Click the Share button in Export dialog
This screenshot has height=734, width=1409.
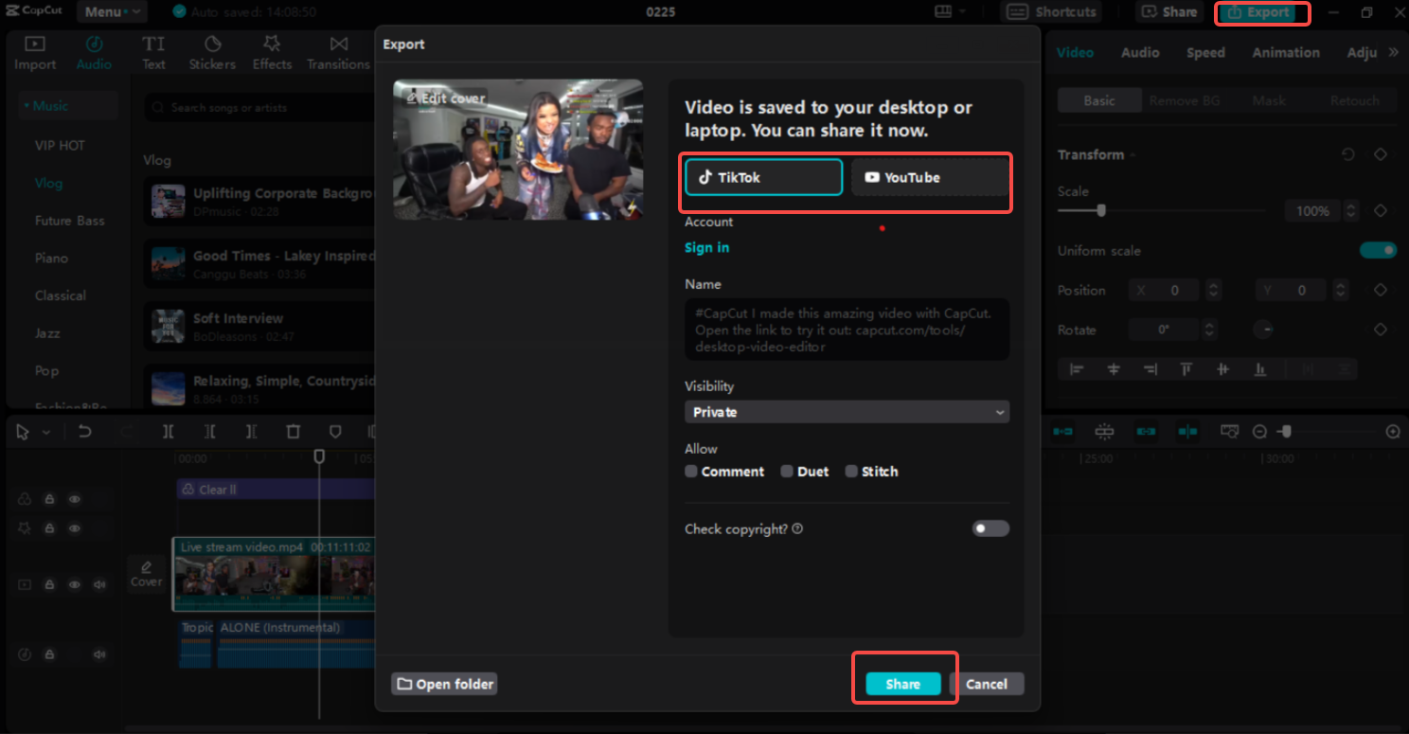click(903, 684)
